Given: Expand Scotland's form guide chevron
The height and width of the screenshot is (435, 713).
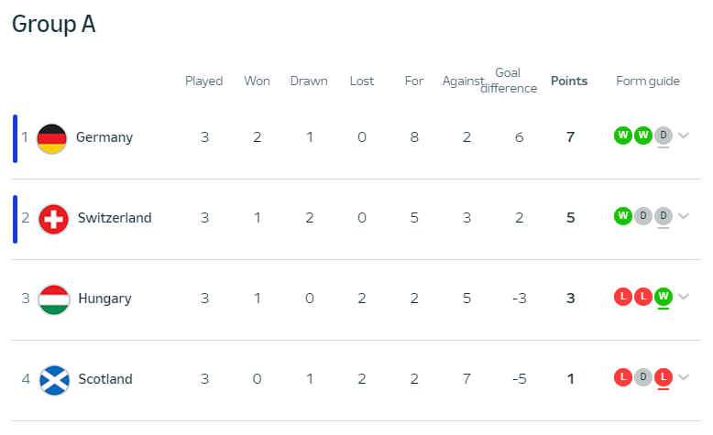Looking at the screenshot, I should pos(684,377).
